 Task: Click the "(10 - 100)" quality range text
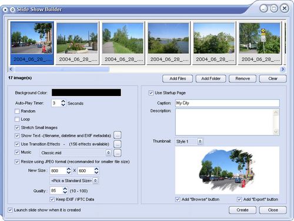[79, 191]
